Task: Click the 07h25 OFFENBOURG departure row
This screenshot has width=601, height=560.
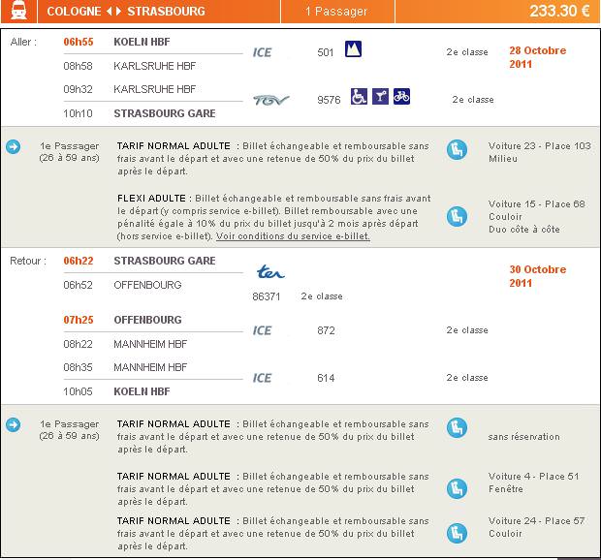Action: [122, 320]
